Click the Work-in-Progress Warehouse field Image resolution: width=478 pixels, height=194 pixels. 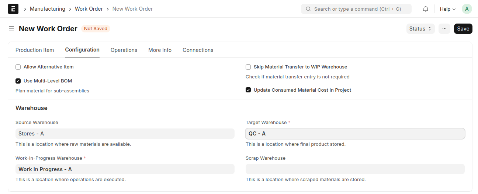tap(125, 169)
